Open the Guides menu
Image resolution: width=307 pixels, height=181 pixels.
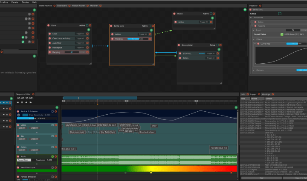point(25,2)
